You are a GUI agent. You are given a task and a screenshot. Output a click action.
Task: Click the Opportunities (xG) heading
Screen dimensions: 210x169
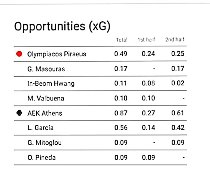pos(62,27)
